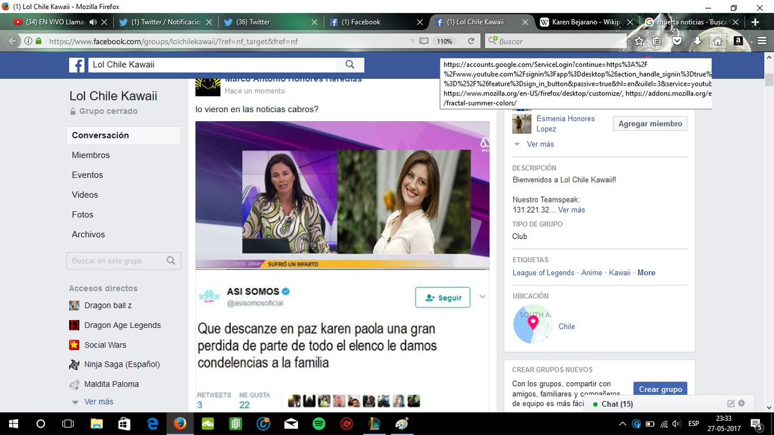The image size is (774, 435).
Task: Click the 'Crear grupo' button
Action: [660, 389]
